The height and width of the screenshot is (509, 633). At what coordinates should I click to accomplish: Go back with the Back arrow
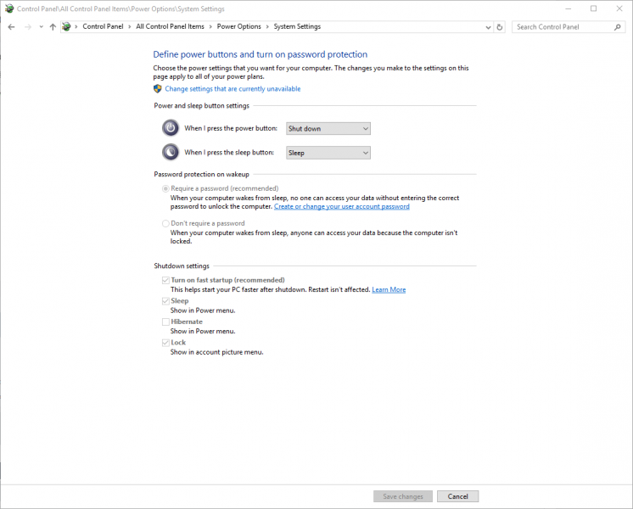pos(11,27)
